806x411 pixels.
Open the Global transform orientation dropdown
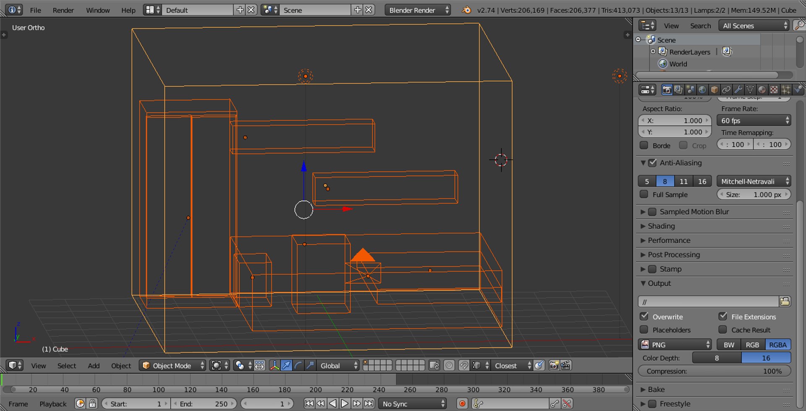point(338,366)
